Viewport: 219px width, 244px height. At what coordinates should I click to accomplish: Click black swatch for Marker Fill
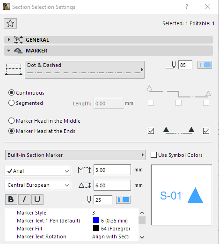pos(96,228)
